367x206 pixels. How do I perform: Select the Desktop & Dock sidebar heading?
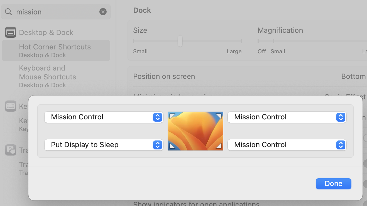pos(46,32)
